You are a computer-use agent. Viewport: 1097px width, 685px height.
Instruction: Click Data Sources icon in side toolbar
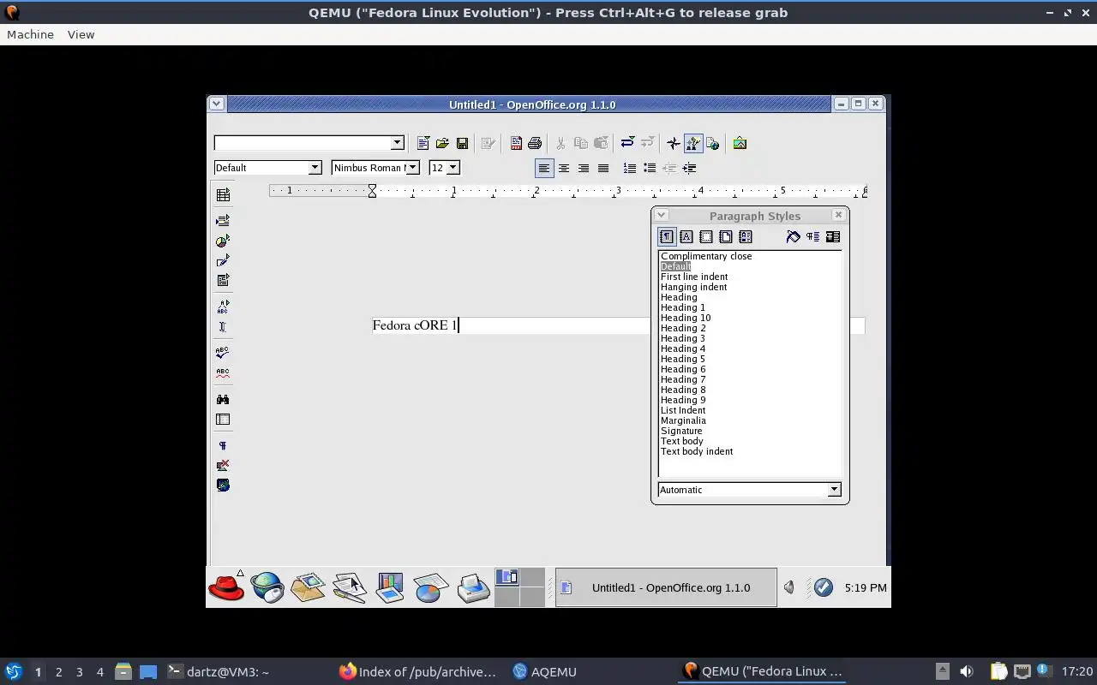(223, 420)
